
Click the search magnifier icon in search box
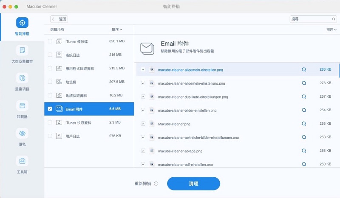[334, 19]
